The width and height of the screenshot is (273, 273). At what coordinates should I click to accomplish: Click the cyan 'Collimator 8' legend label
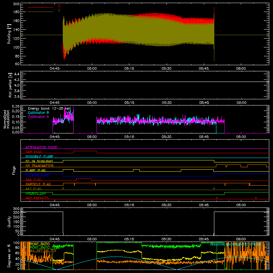38,113
